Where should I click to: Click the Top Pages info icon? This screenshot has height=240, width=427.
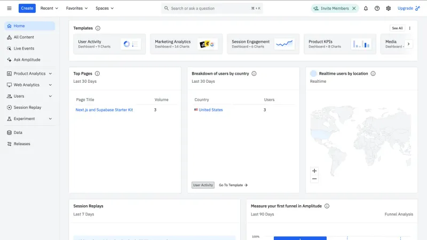(97, 74)
